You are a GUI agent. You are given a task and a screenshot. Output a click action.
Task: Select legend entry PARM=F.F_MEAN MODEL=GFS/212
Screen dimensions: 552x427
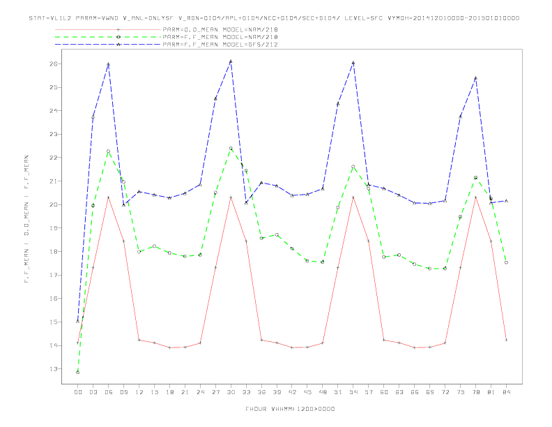point(220,45)
